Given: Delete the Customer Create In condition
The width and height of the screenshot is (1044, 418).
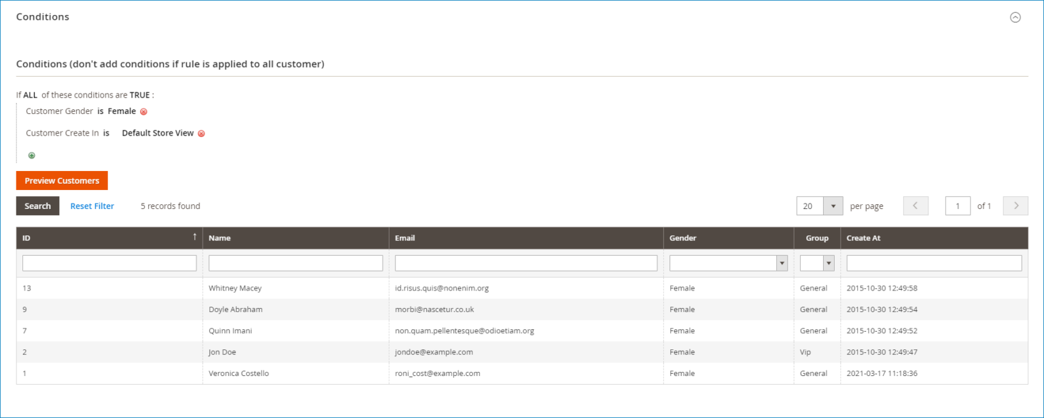Looking at the screenshot, I should pos(201,133).
